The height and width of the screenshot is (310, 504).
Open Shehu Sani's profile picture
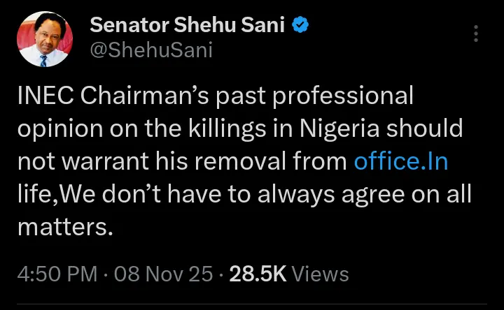43,38
